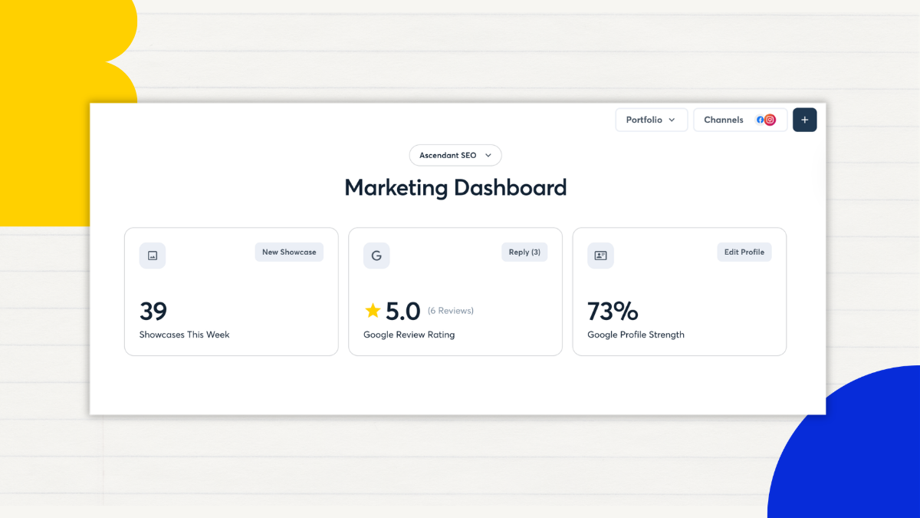This screenshot has height=518, width=920.
Task: Click the Marketing Dashboard heading
Action: tap(455, 188)
